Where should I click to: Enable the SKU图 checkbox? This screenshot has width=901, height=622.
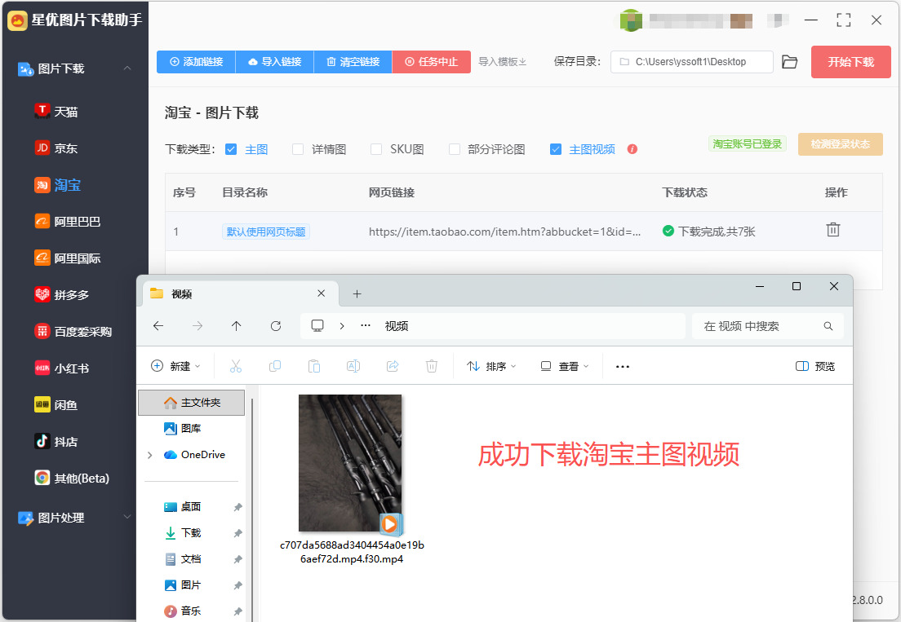pyautogui.click(x=375, y=149)
